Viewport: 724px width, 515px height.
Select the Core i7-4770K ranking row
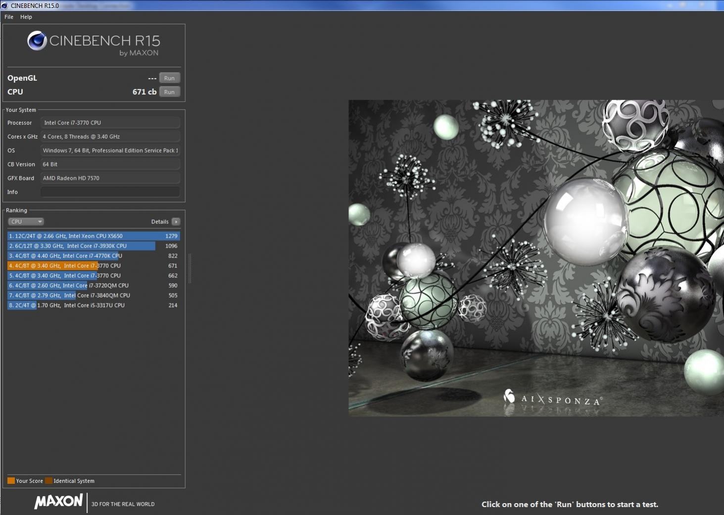tap(94, 256)
